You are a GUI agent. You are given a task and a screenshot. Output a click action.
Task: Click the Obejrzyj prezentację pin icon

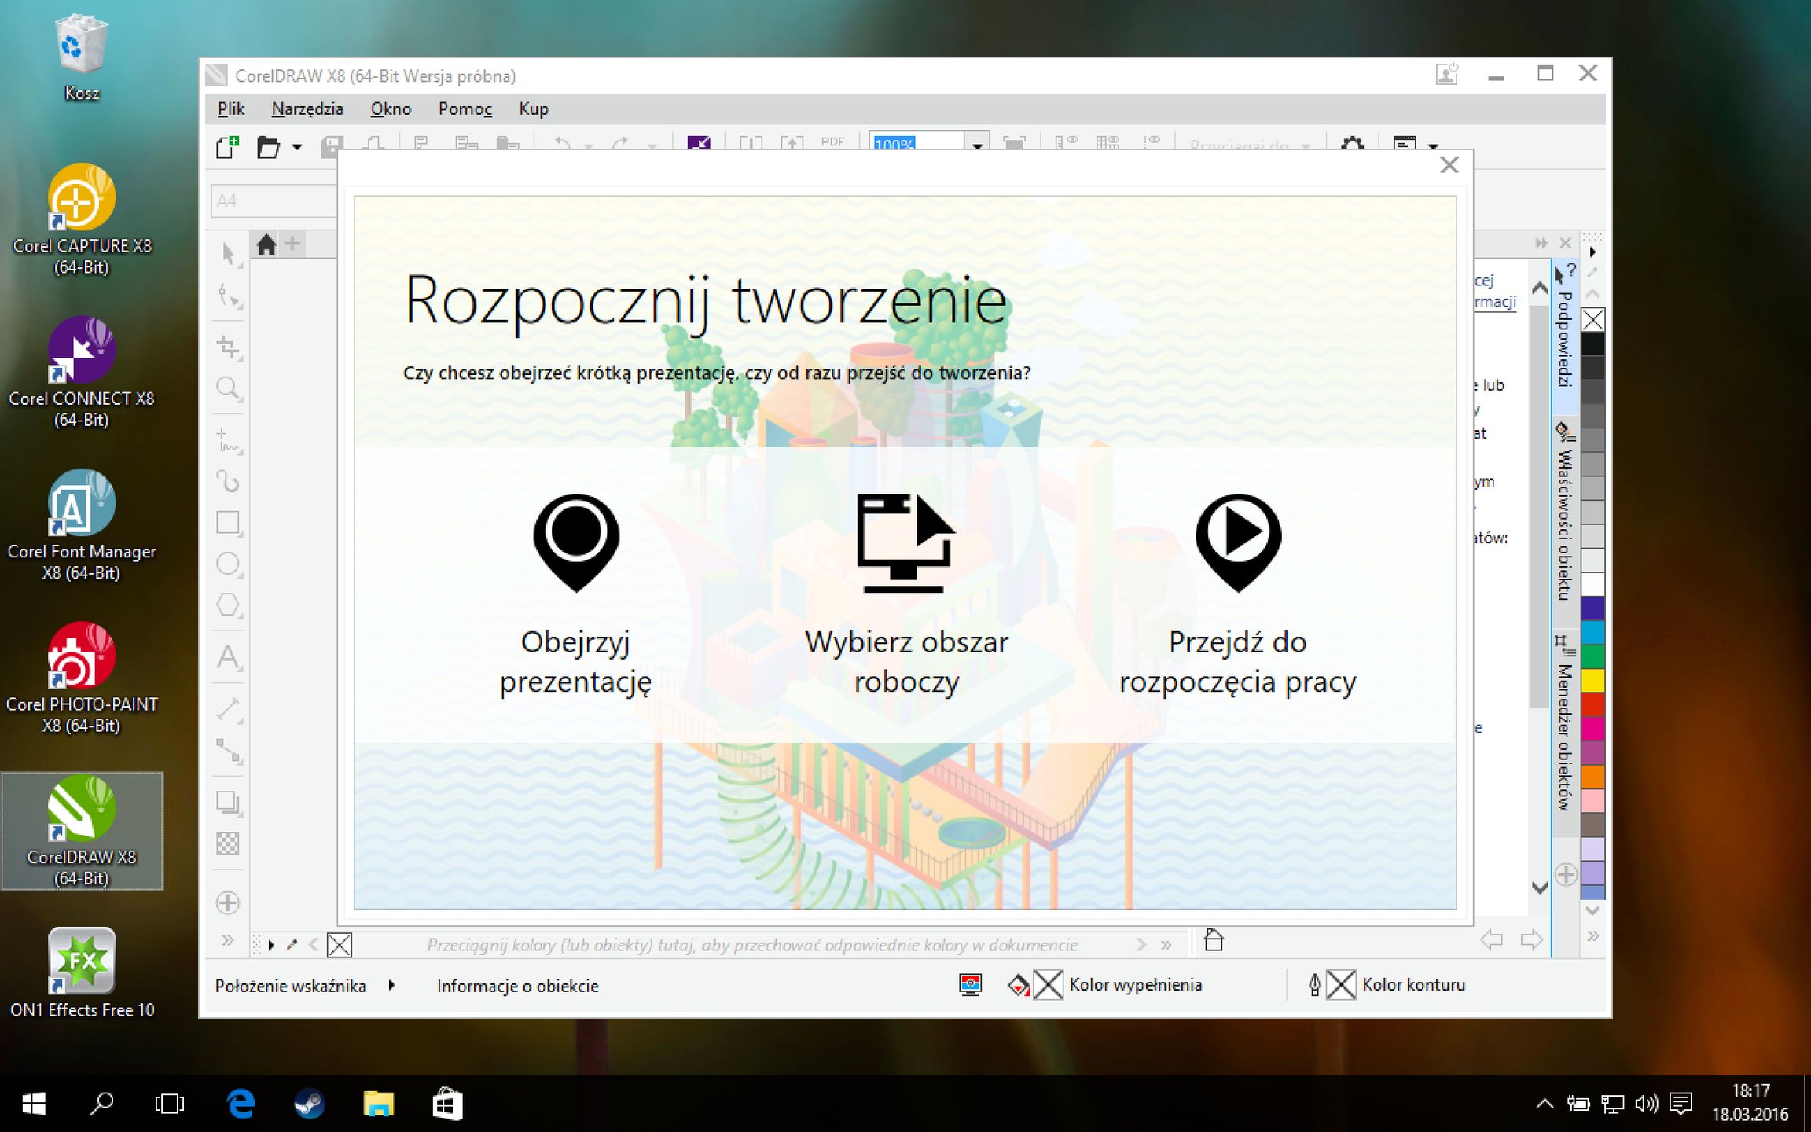[x=576, y=542]
